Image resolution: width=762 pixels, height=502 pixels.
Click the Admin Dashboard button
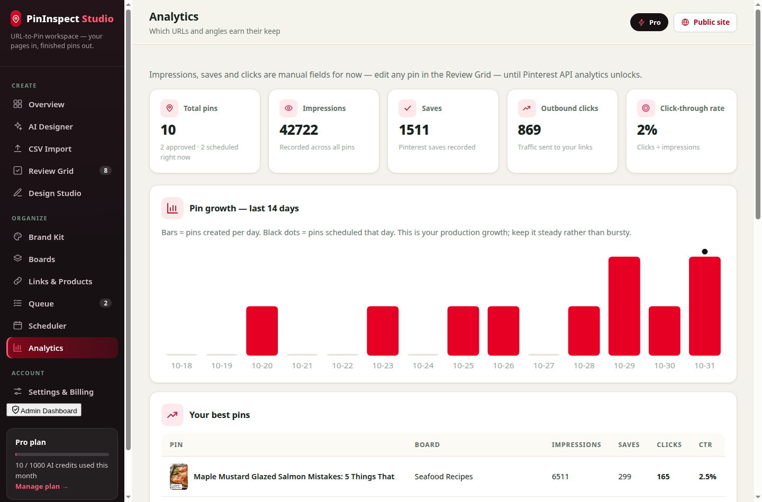point(44,410)
